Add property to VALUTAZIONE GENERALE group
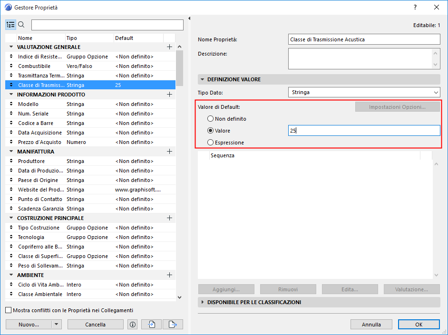The height and width of the screenshot is (335, 448). coord(169,47)
